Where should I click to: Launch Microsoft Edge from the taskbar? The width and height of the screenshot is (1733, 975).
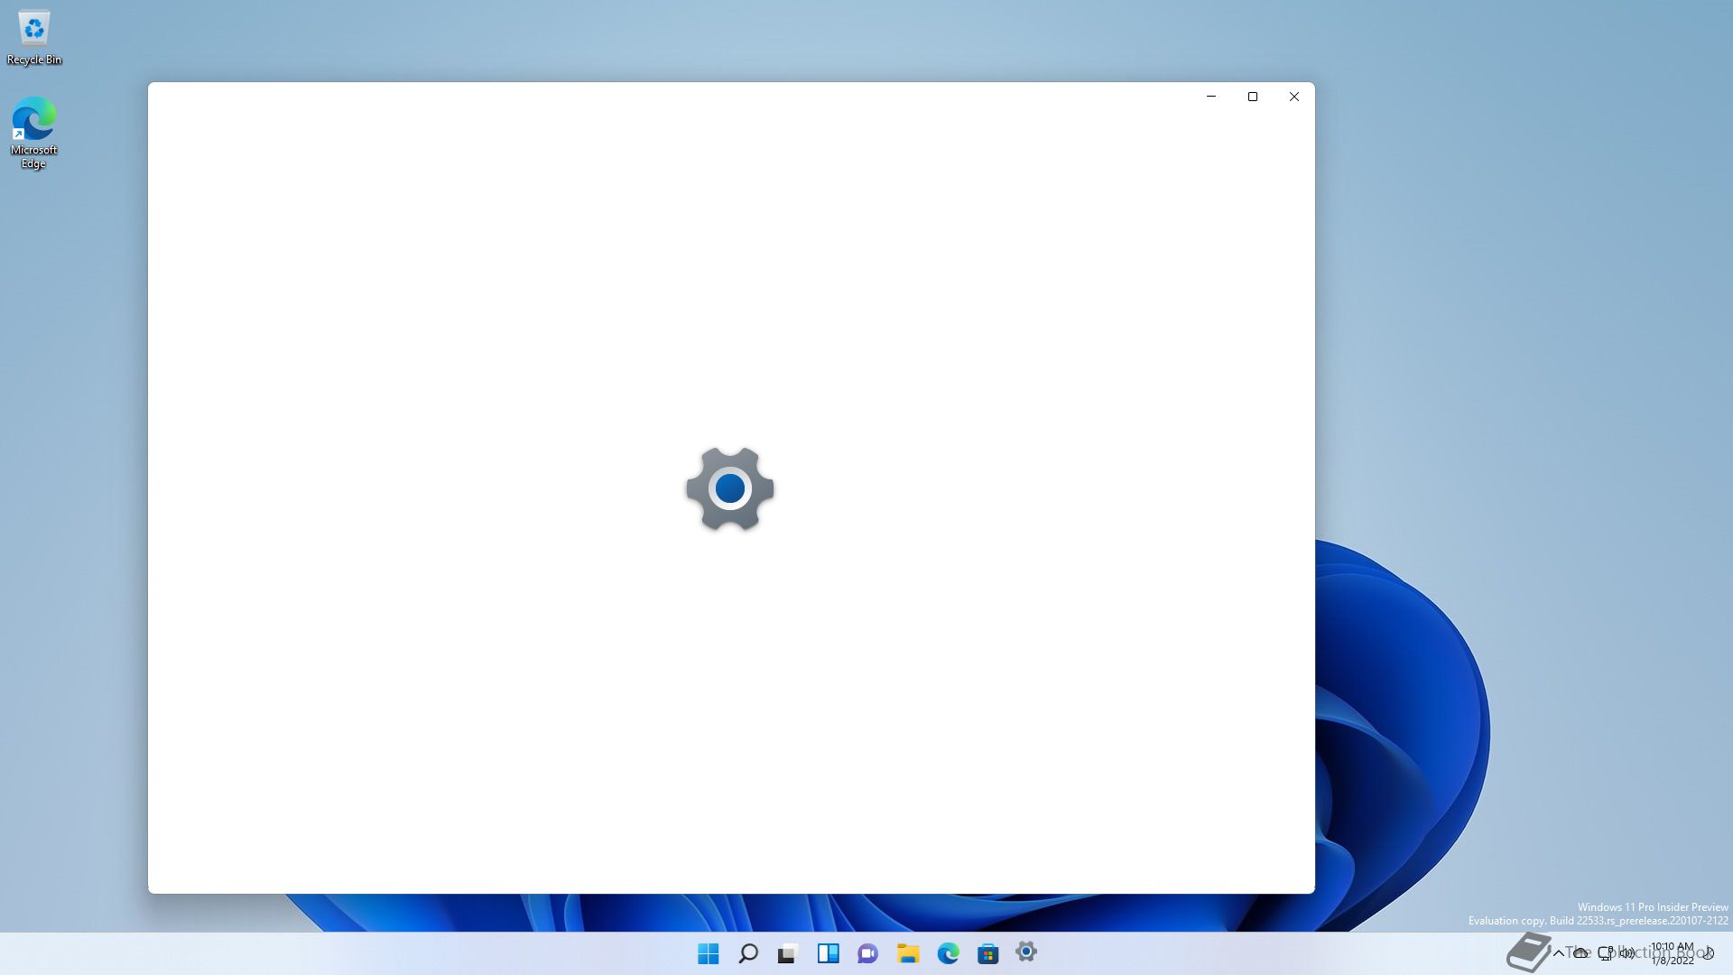coord(948,953)
